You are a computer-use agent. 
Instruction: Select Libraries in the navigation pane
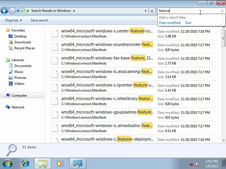point(18,60)
